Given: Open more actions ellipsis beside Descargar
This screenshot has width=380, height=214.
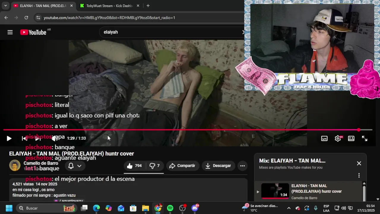Looking at the screenshot, I should click(243, 166).
